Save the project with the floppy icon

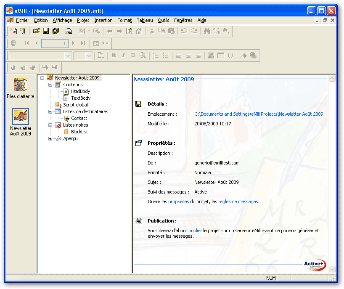coord(46,31)
